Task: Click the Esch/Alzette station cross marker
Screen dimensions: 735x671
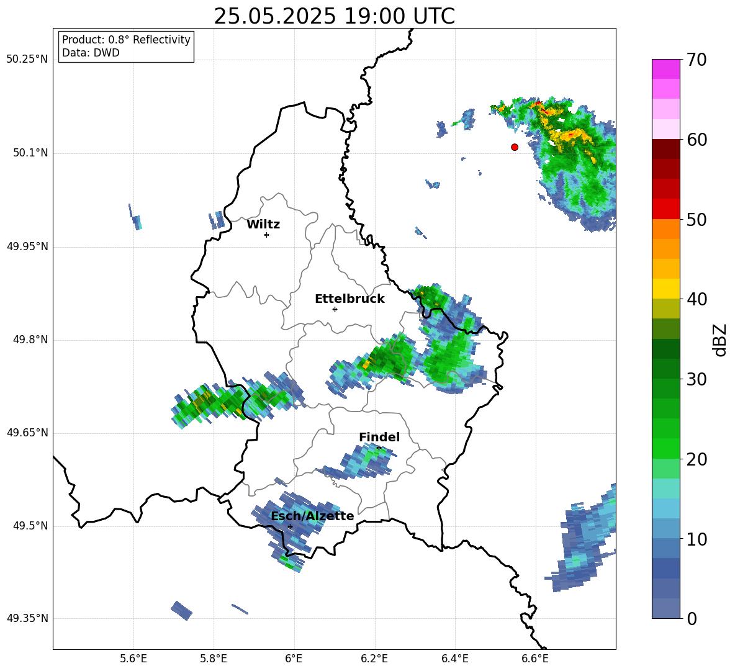Action: click(x=290, y=526)
